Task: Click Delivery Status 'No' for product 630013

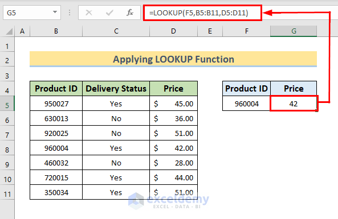Action: tap(116, 118)
